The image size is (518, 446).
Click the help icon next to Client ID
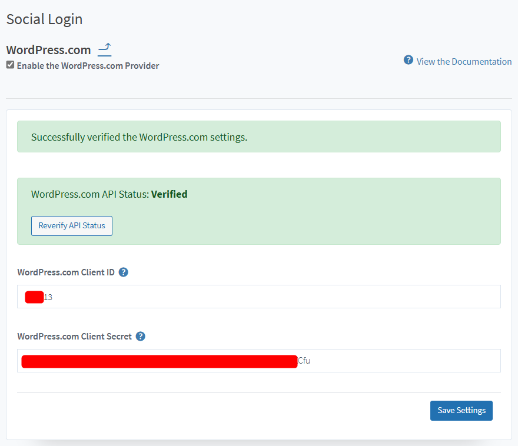tap(123, 272)
